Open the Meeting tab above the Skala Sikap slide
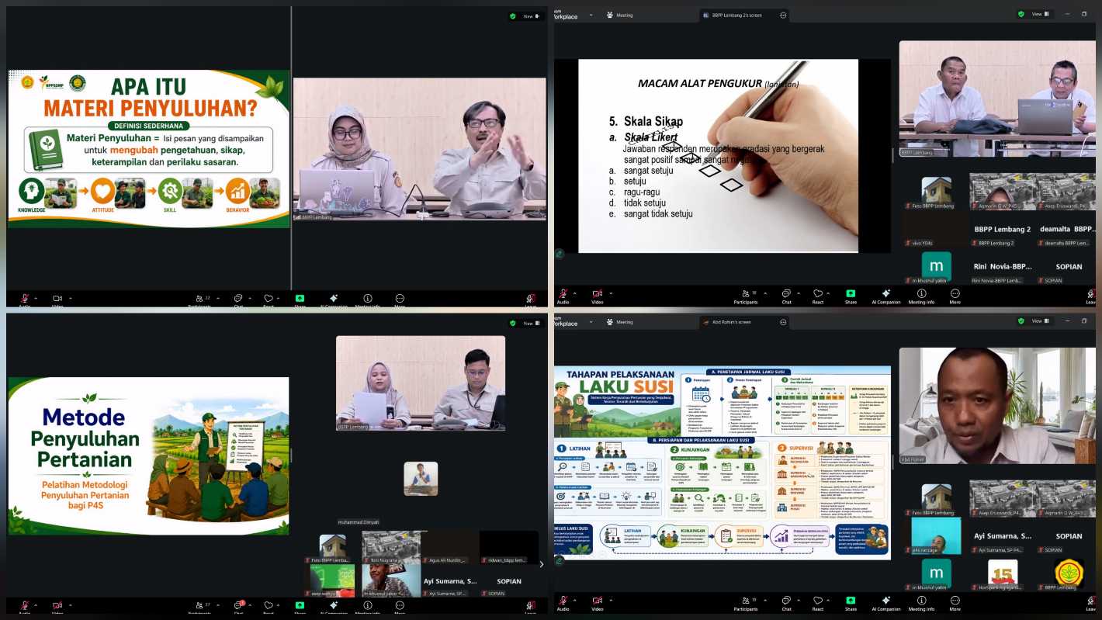Screen dimensions: 1102x620 click(620, 15)
